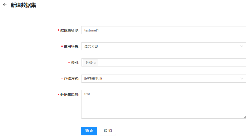Click the 数据集说明 field label
Image resolution: width=248 pixels, height=137 pixels.
click(69, 95)
